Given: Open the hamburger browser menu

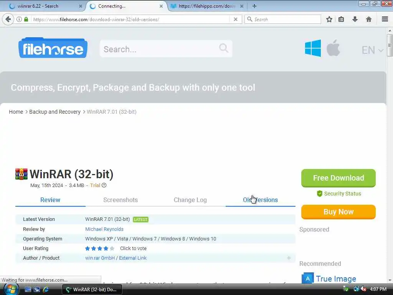Looking at the screenshot, I should pyautogui.click(x=385, y=19).
